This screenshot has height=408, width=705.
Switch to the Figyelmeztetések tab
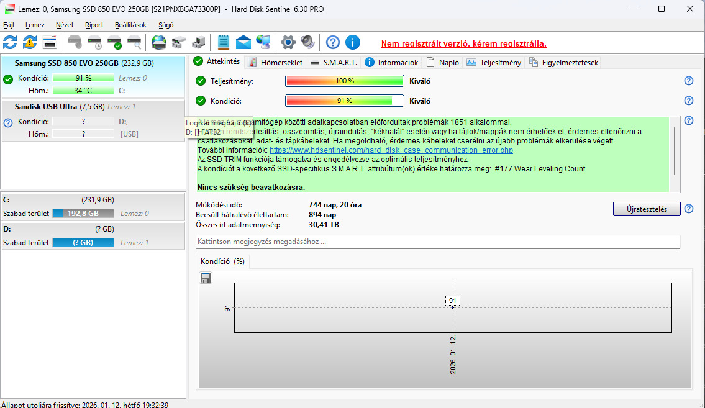564,63
